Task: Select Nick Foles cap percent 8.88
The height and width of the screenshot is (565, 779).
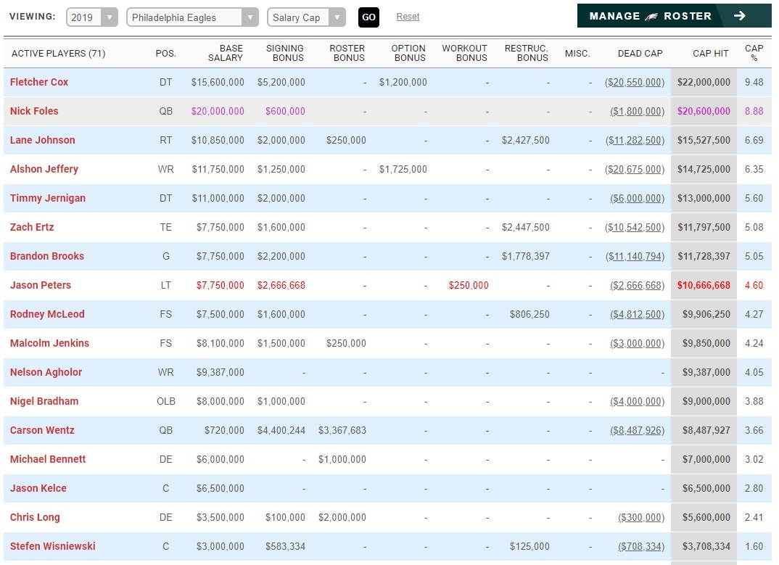Action: coord(754,111)
